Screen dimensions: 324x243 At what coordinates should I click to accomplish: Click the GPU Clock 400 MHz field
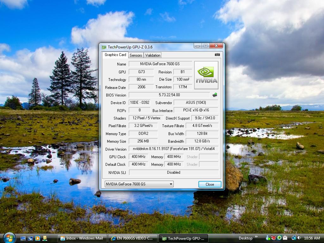click(139, 157)
